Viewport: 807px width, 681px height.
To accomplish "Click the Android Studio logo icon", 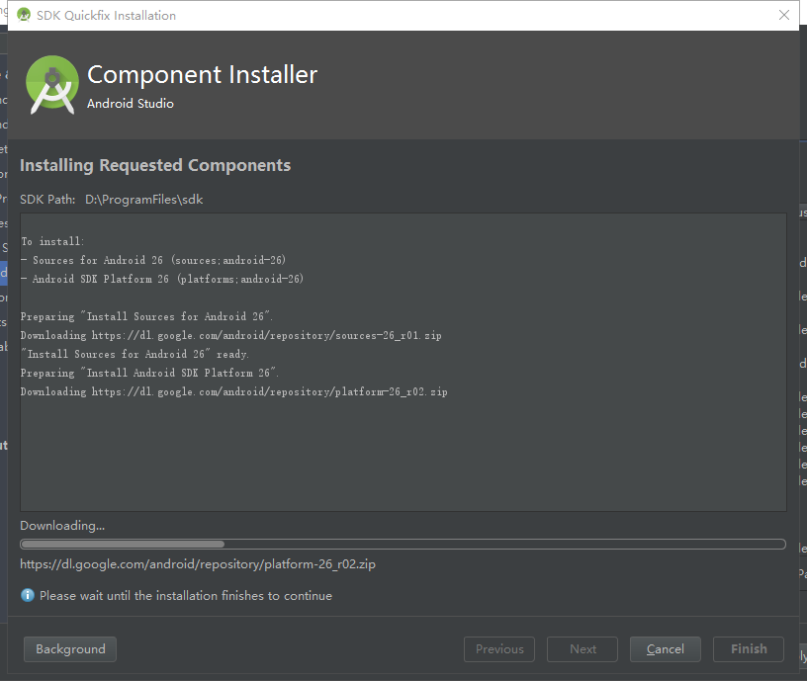I will [x=52, y=84].
